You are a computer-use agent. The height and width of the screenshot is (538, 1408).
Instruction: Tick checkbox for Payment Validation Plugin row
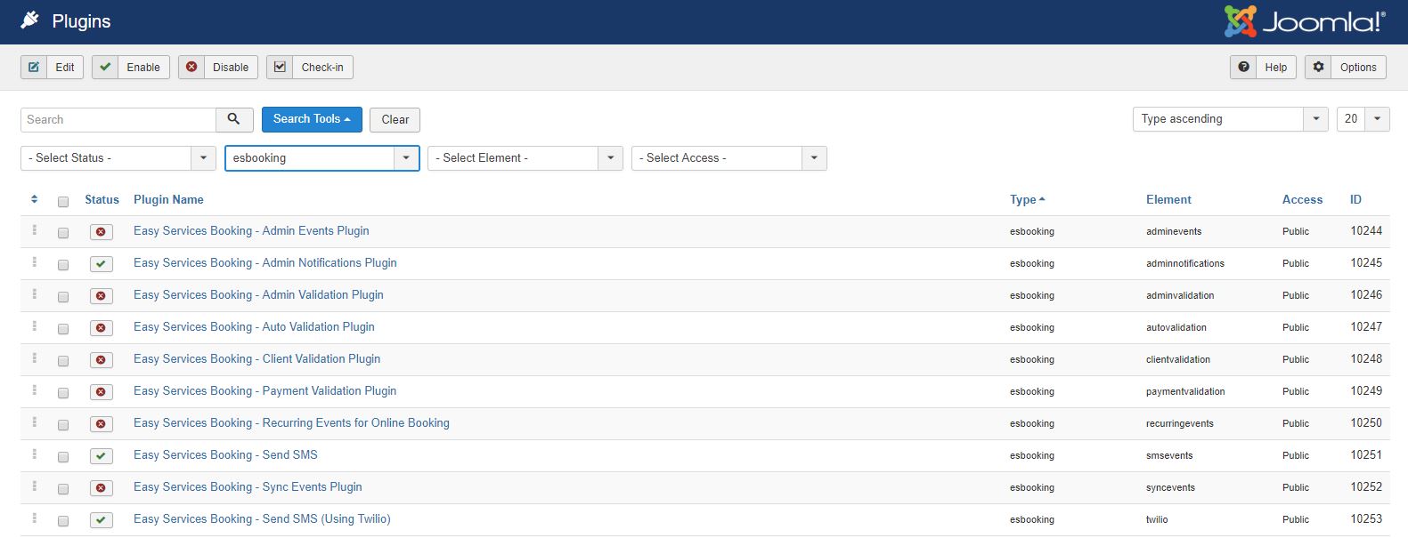click(x=63, y=393)
